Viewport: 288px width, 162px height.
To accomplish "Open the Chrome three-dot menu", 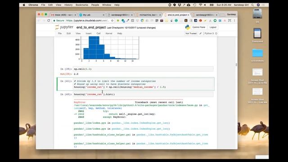I will (x=234, y=21).
